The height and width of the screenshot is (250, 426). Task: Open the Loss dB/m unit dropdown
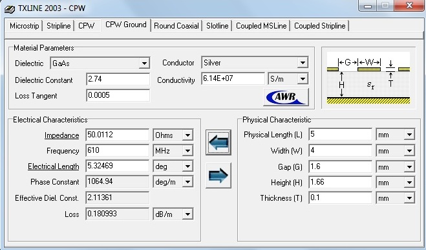(x=187, y=214)
